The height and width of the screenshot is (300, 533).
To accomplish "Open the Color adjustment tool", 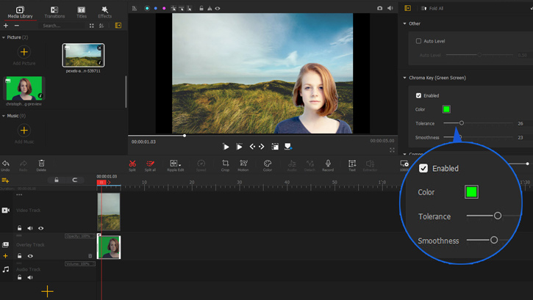I will pyautogui.click(x=268, y=164).
